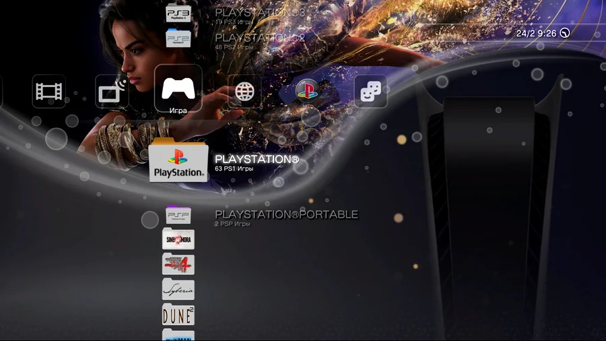The height and width of the screenshot is (341, 606).
Task: Select the TV category icon
Action: click(x=111, y=92)
